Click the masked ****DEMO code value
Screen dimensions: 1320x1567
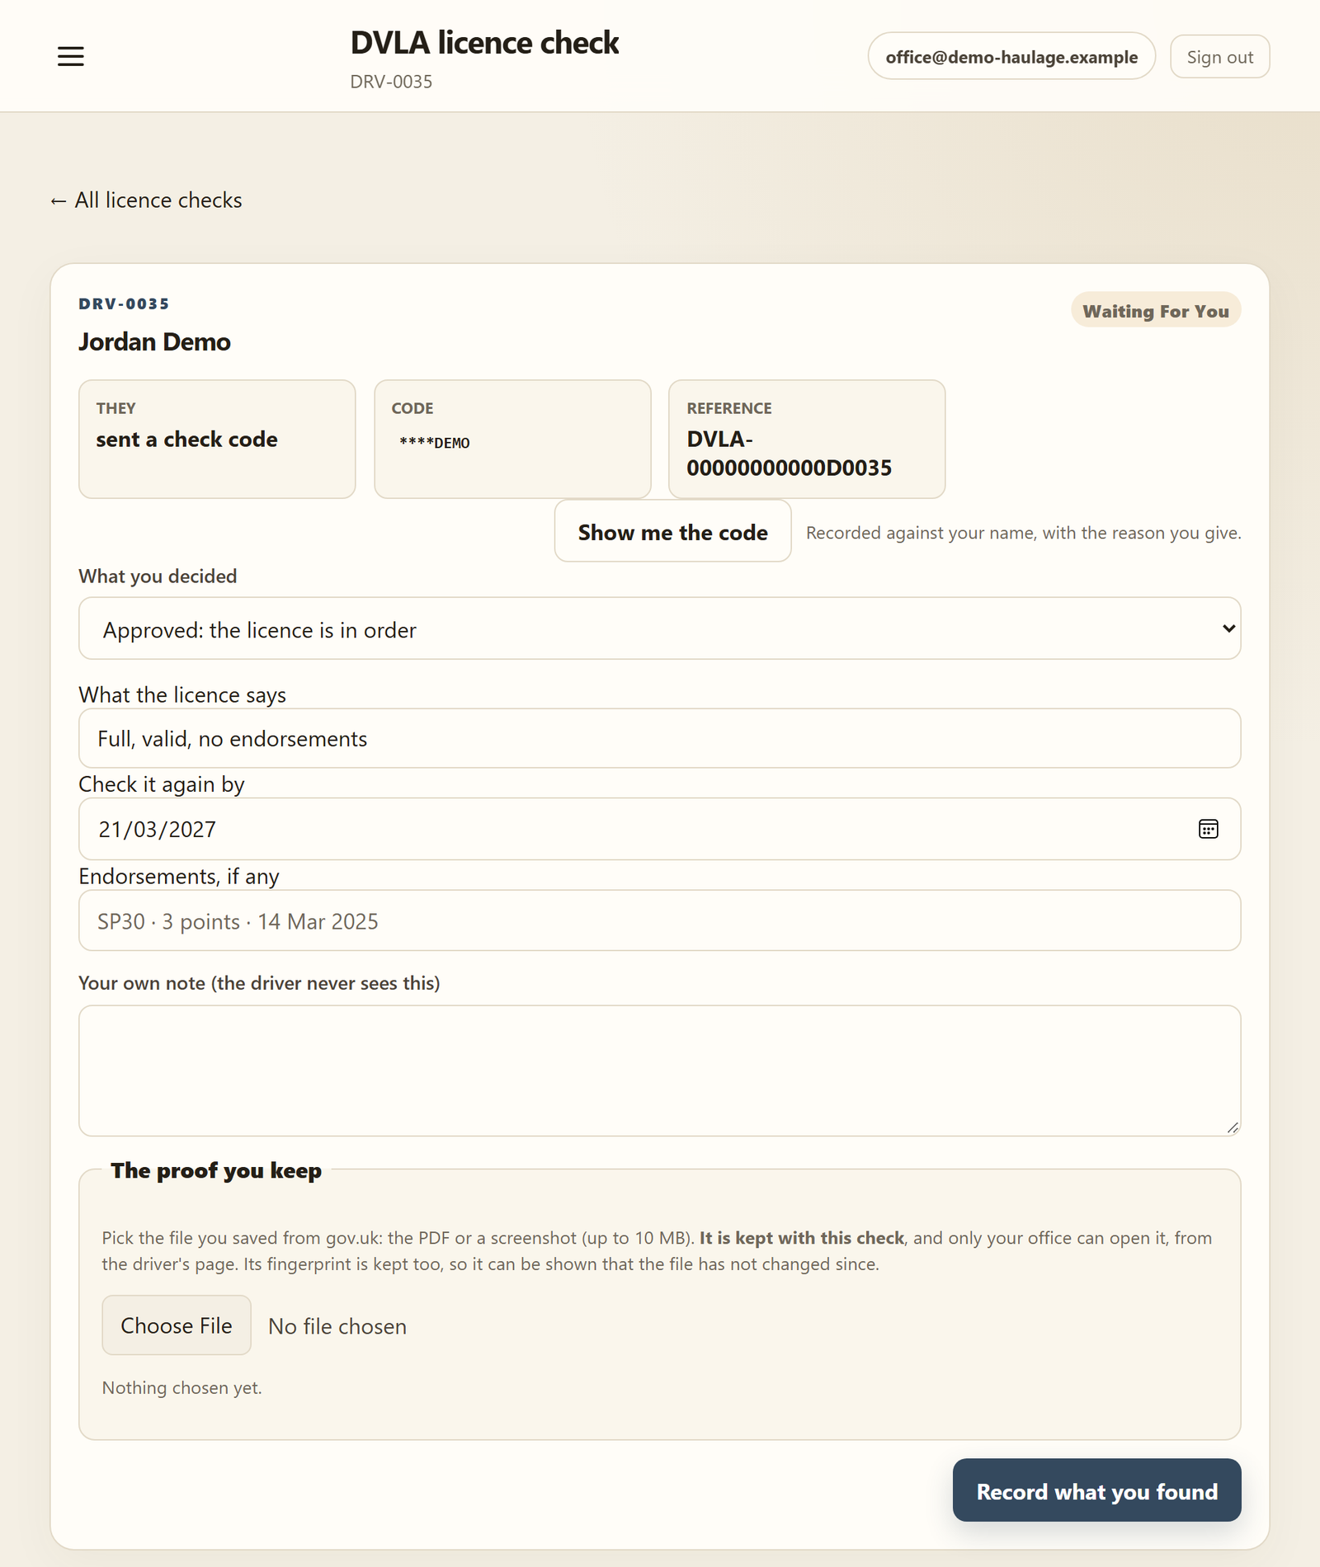point(435,443)
